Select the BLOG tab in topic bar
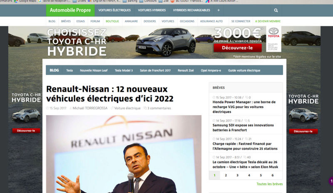 54,70
